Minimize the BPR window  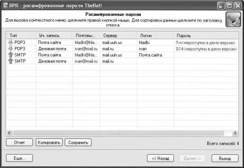221,6
